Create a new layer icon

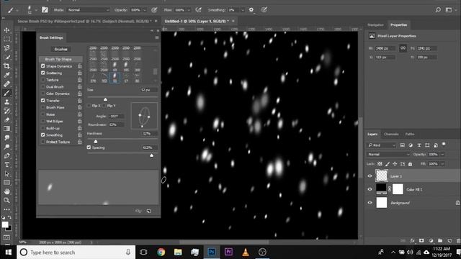coord(449,240)
